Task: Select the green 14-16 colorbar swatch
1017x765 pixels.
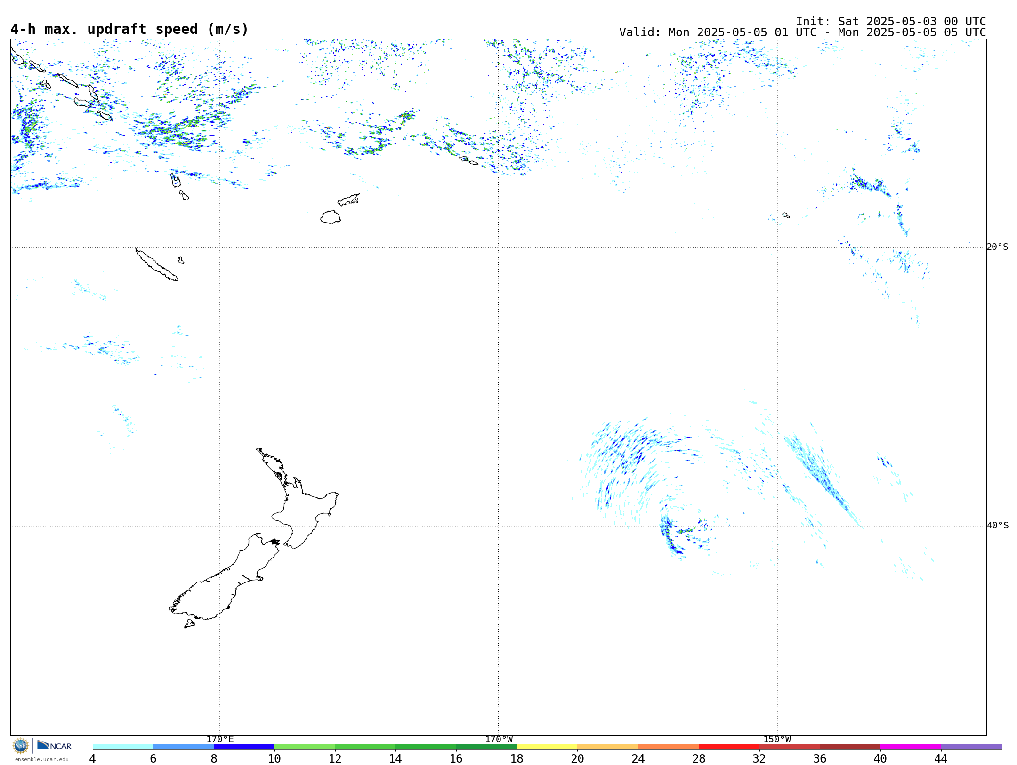Action: click(x=426, y=747)
